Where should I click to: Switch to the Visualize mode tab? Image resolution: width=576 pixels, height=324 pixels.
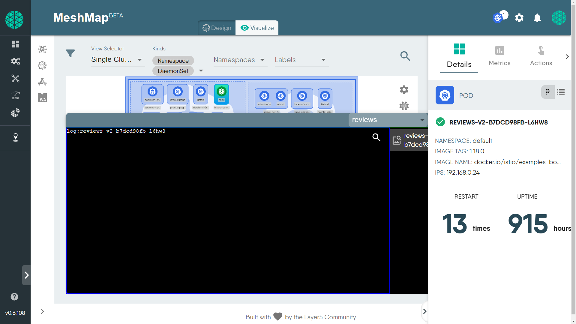click(x=257, y=28)
